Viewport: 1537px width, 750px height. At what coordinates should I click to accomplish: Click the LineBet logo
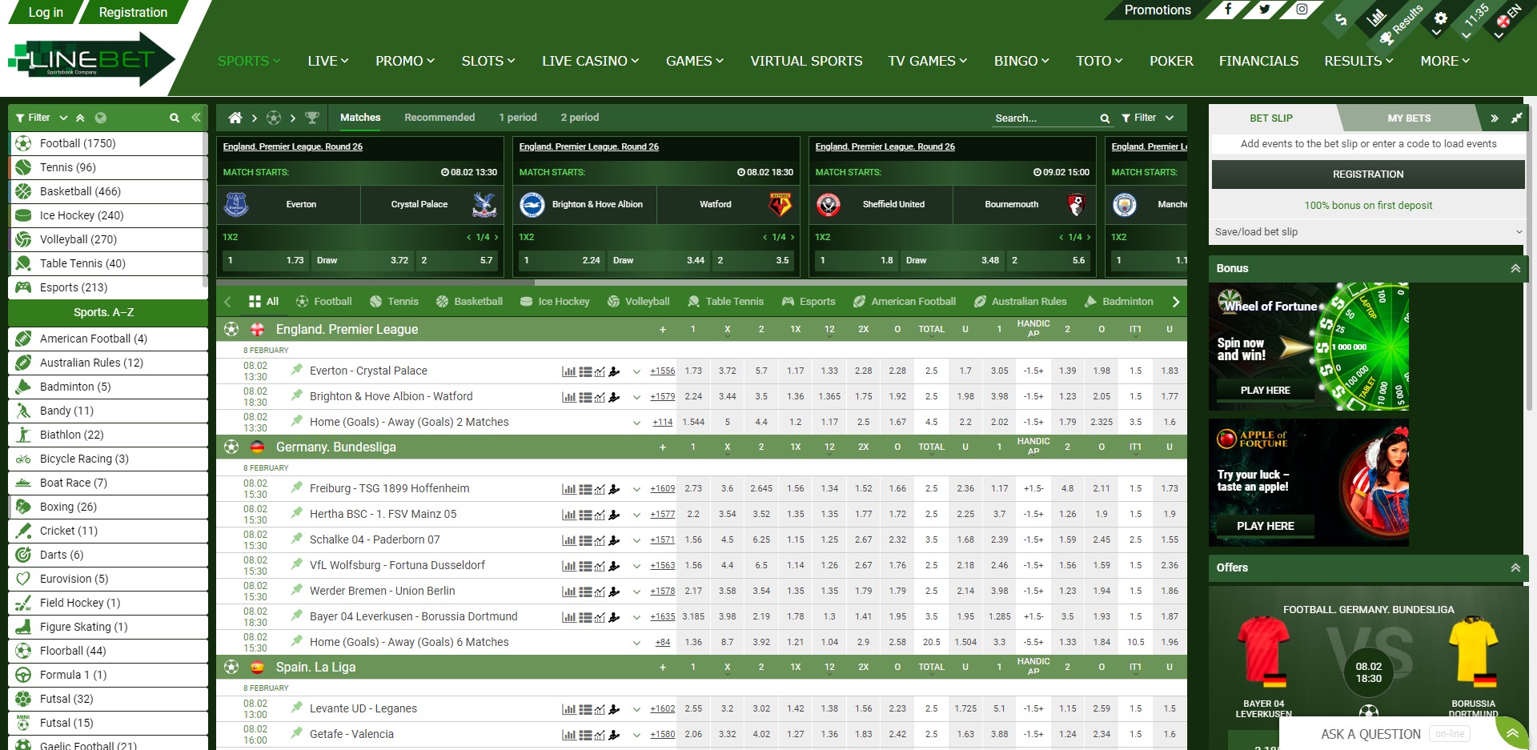tap(91, 60)
